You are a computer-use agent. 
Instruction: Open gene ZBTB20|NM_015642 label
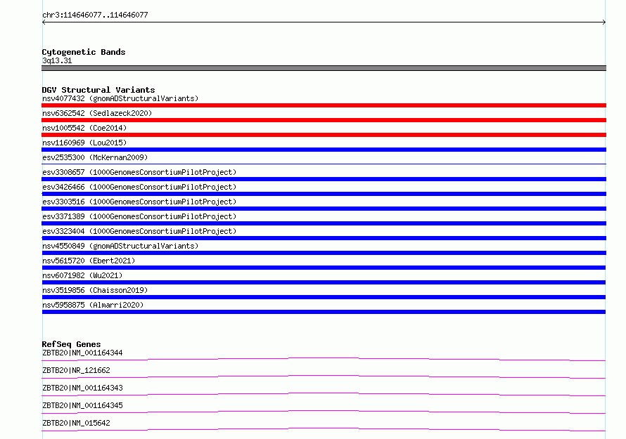pyautogui.click(x=76, y=423)
